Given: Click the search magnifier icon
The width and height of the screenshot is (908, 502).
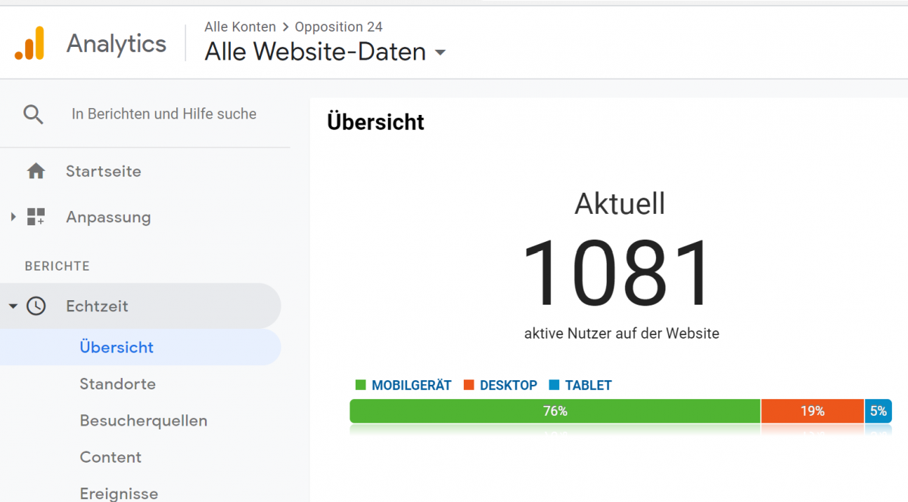Looking at the screenshot, I should pos(33,114).
